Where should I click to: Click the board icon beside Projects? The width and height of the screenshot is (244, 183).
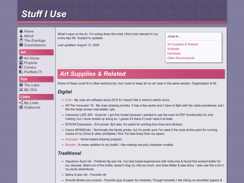(21, 63)
